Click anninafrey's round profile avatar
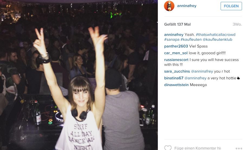245x150 pixels. [x=169, y=6]
